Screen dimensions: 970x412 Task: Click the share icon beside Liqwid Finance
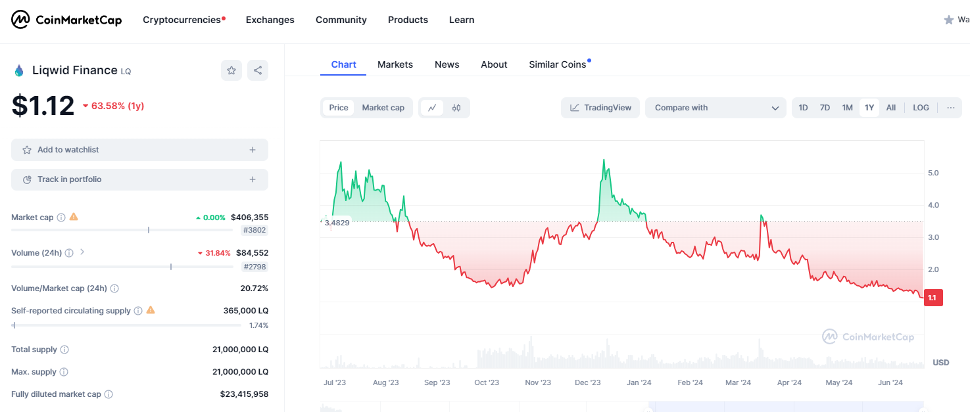(x=258, y=70)
